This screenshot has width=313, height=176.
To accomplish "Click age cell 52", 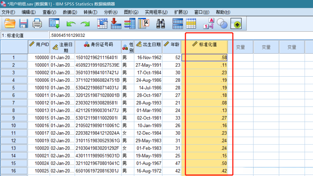I will click(172, 58).
